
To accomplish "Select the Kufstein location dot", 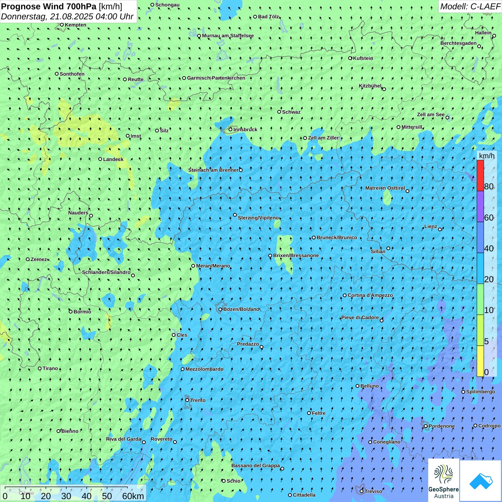I will coord(350,58).
